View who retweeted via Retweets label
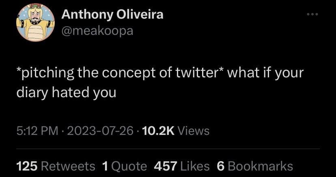Screen dimensions: 336x177 (x=68, y=166)
